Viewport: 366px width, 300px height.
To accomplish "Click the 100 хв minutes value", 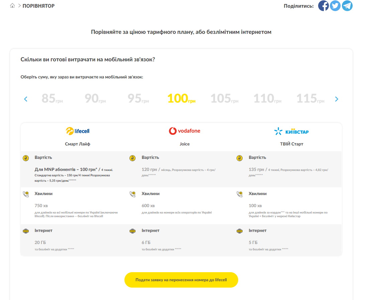I will point(255,206).
